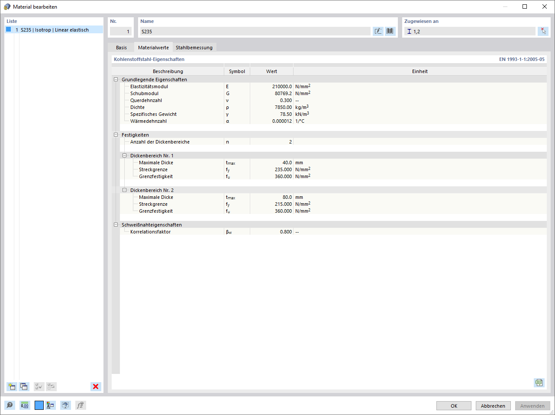Viewport: 555px width, 415px height.
Task: Select Anzahl der Dickenbereiche value 2
Action: [x=271, y=142]
